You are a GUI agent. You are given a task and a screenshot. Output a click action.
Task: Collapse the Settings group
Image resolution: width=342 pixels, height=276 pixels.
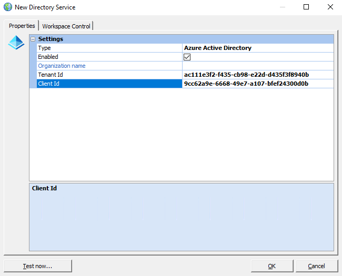point(33,39)
